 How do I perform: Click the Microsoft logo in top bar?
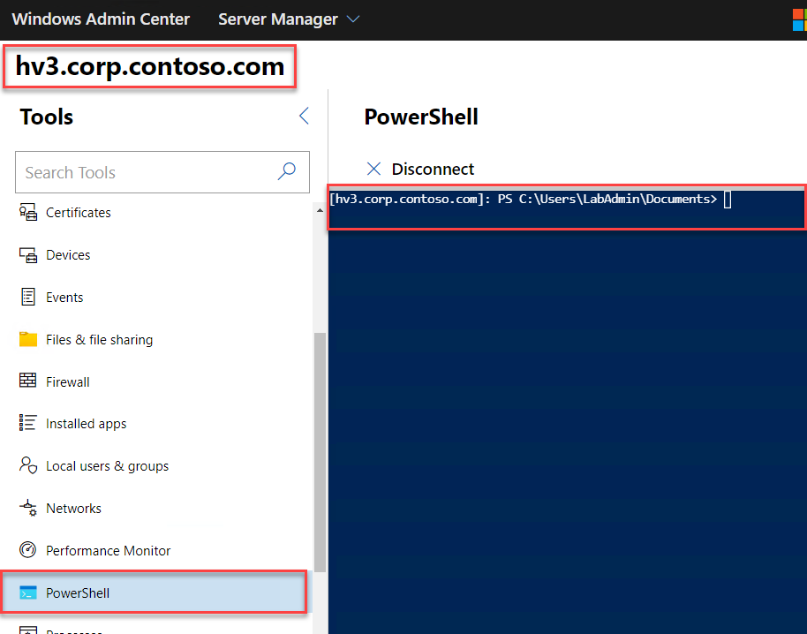pos(799,19)
